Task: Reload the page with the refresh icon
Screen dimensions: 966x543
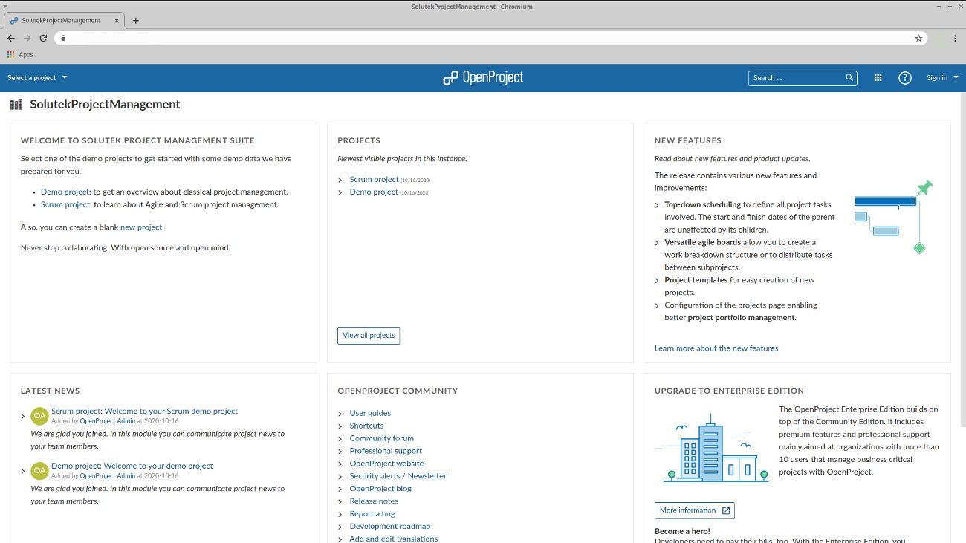Action: pyautogui.click(x=43, y=38)
